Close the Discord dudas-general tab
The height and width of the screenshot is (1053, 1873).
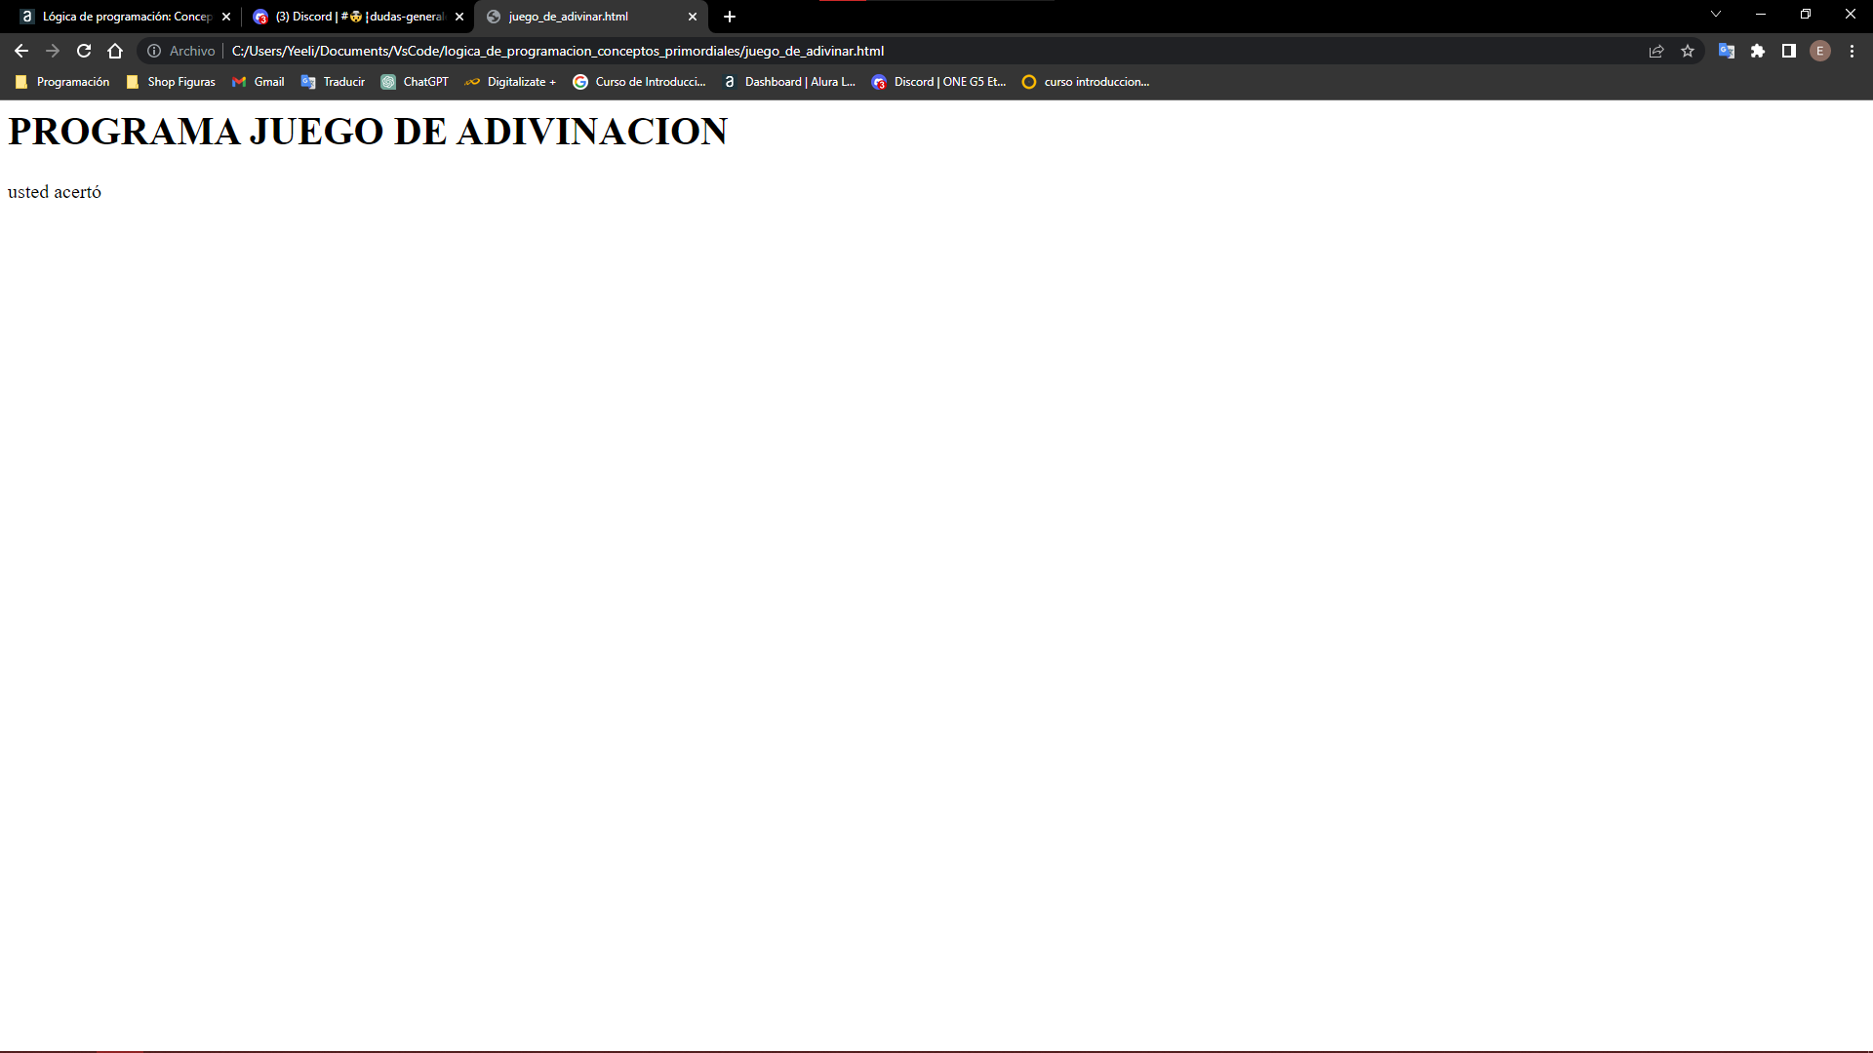(459, 17)
